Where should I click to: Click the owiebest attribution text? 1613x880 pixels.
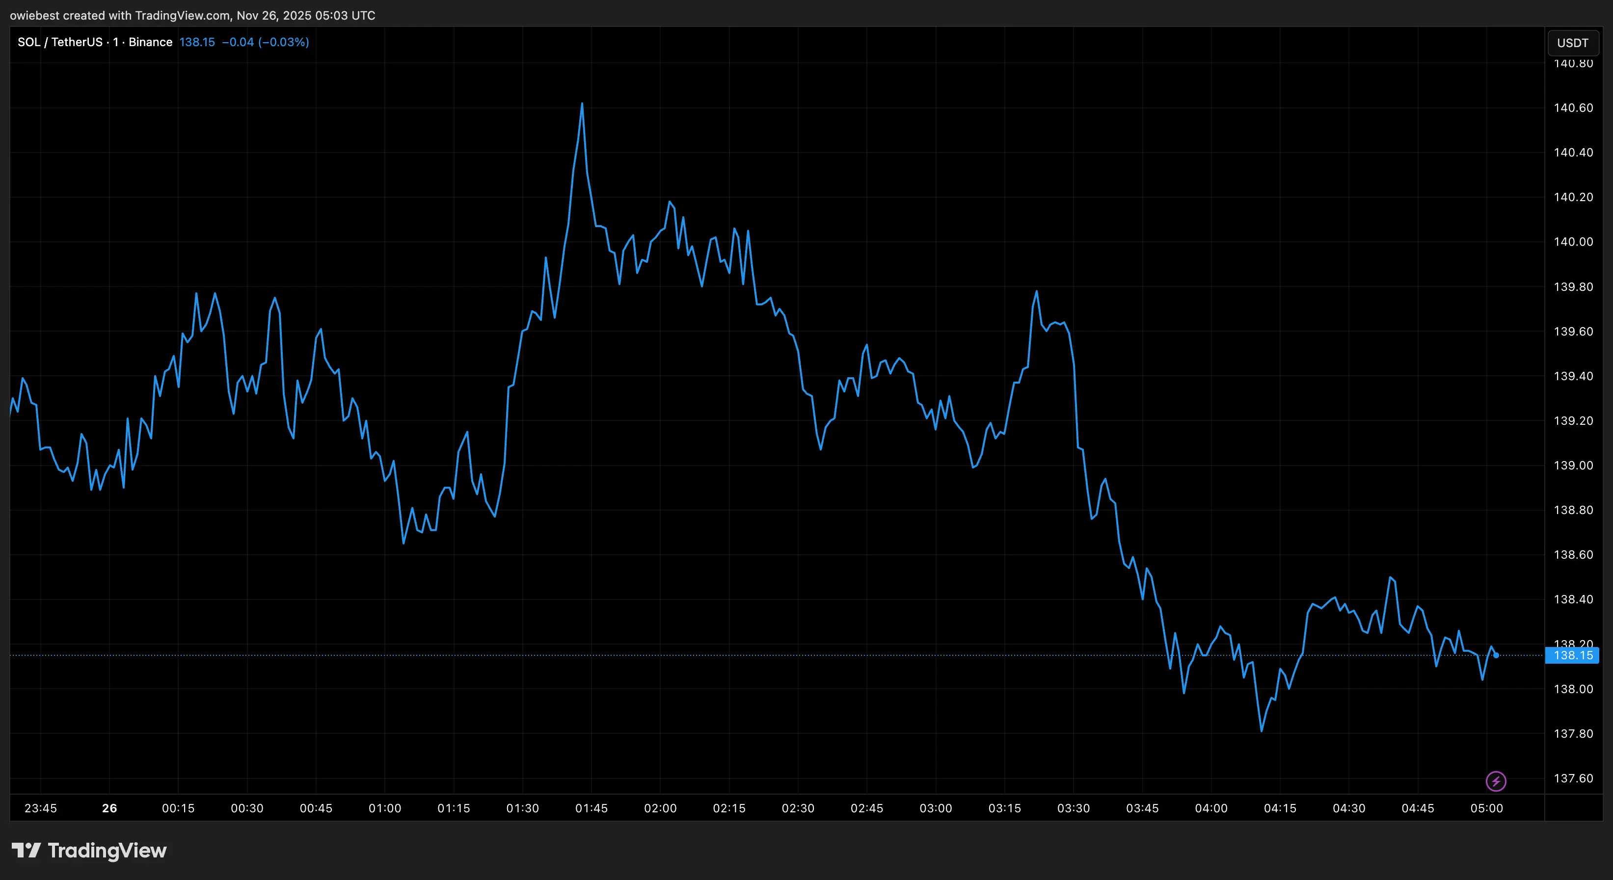pos(34,16)
